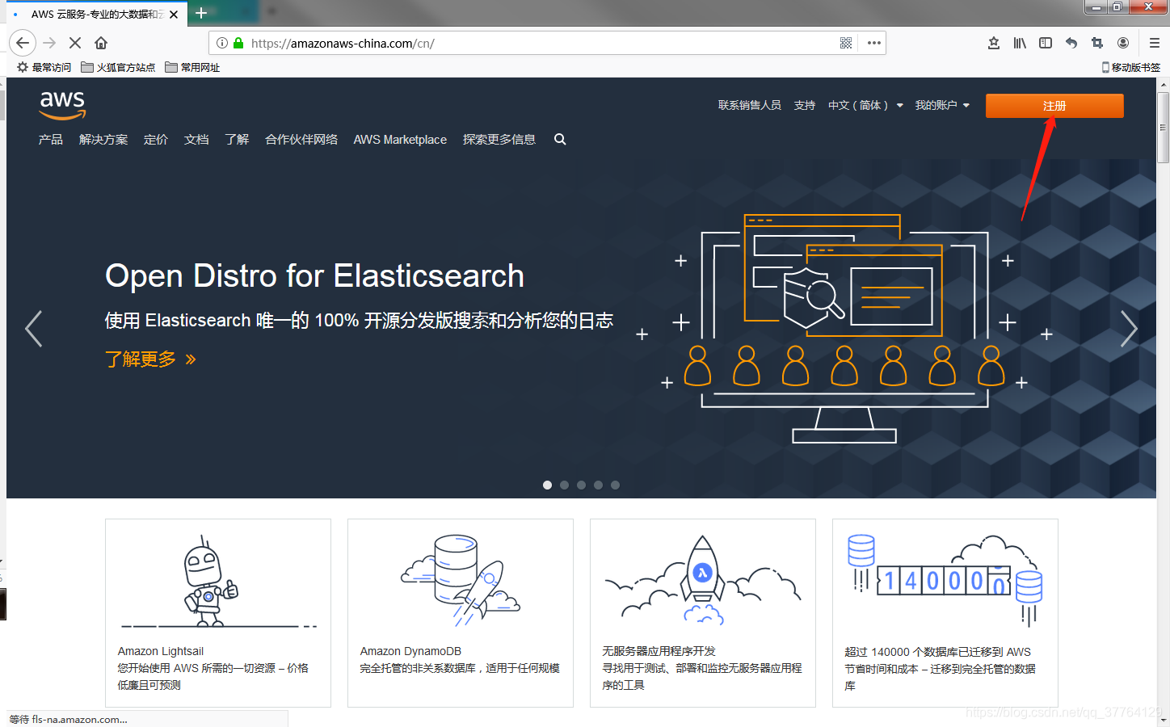The height and width of the screenshot is (727, 1170).
Task: Toggle the sidebar view icon
Action: tap(1046, 43)
